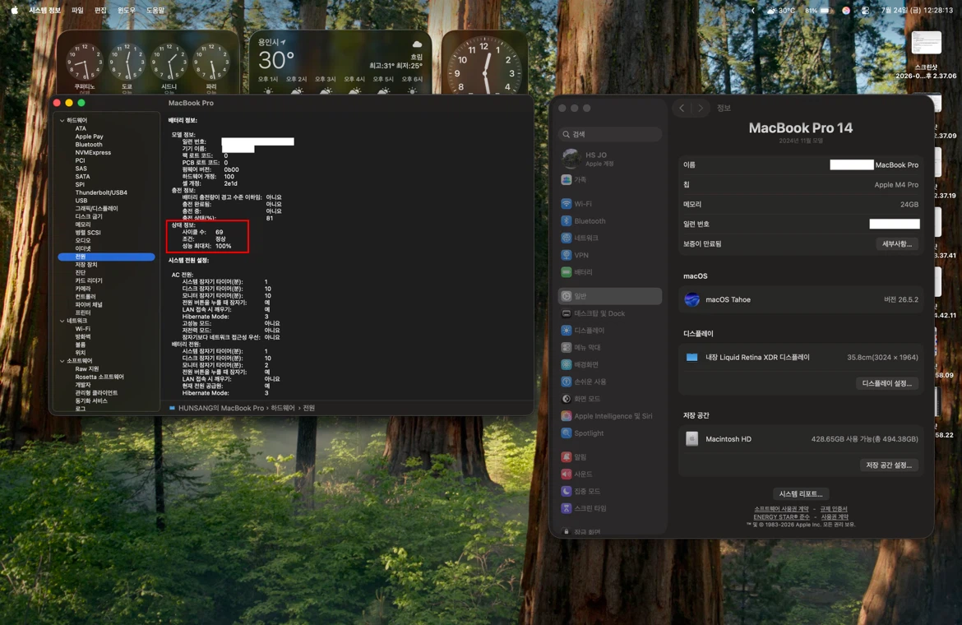The height and width of the screenshot is (625, 962).
Task: Select 전원 power row in hardware list
Action: [106, 257]
